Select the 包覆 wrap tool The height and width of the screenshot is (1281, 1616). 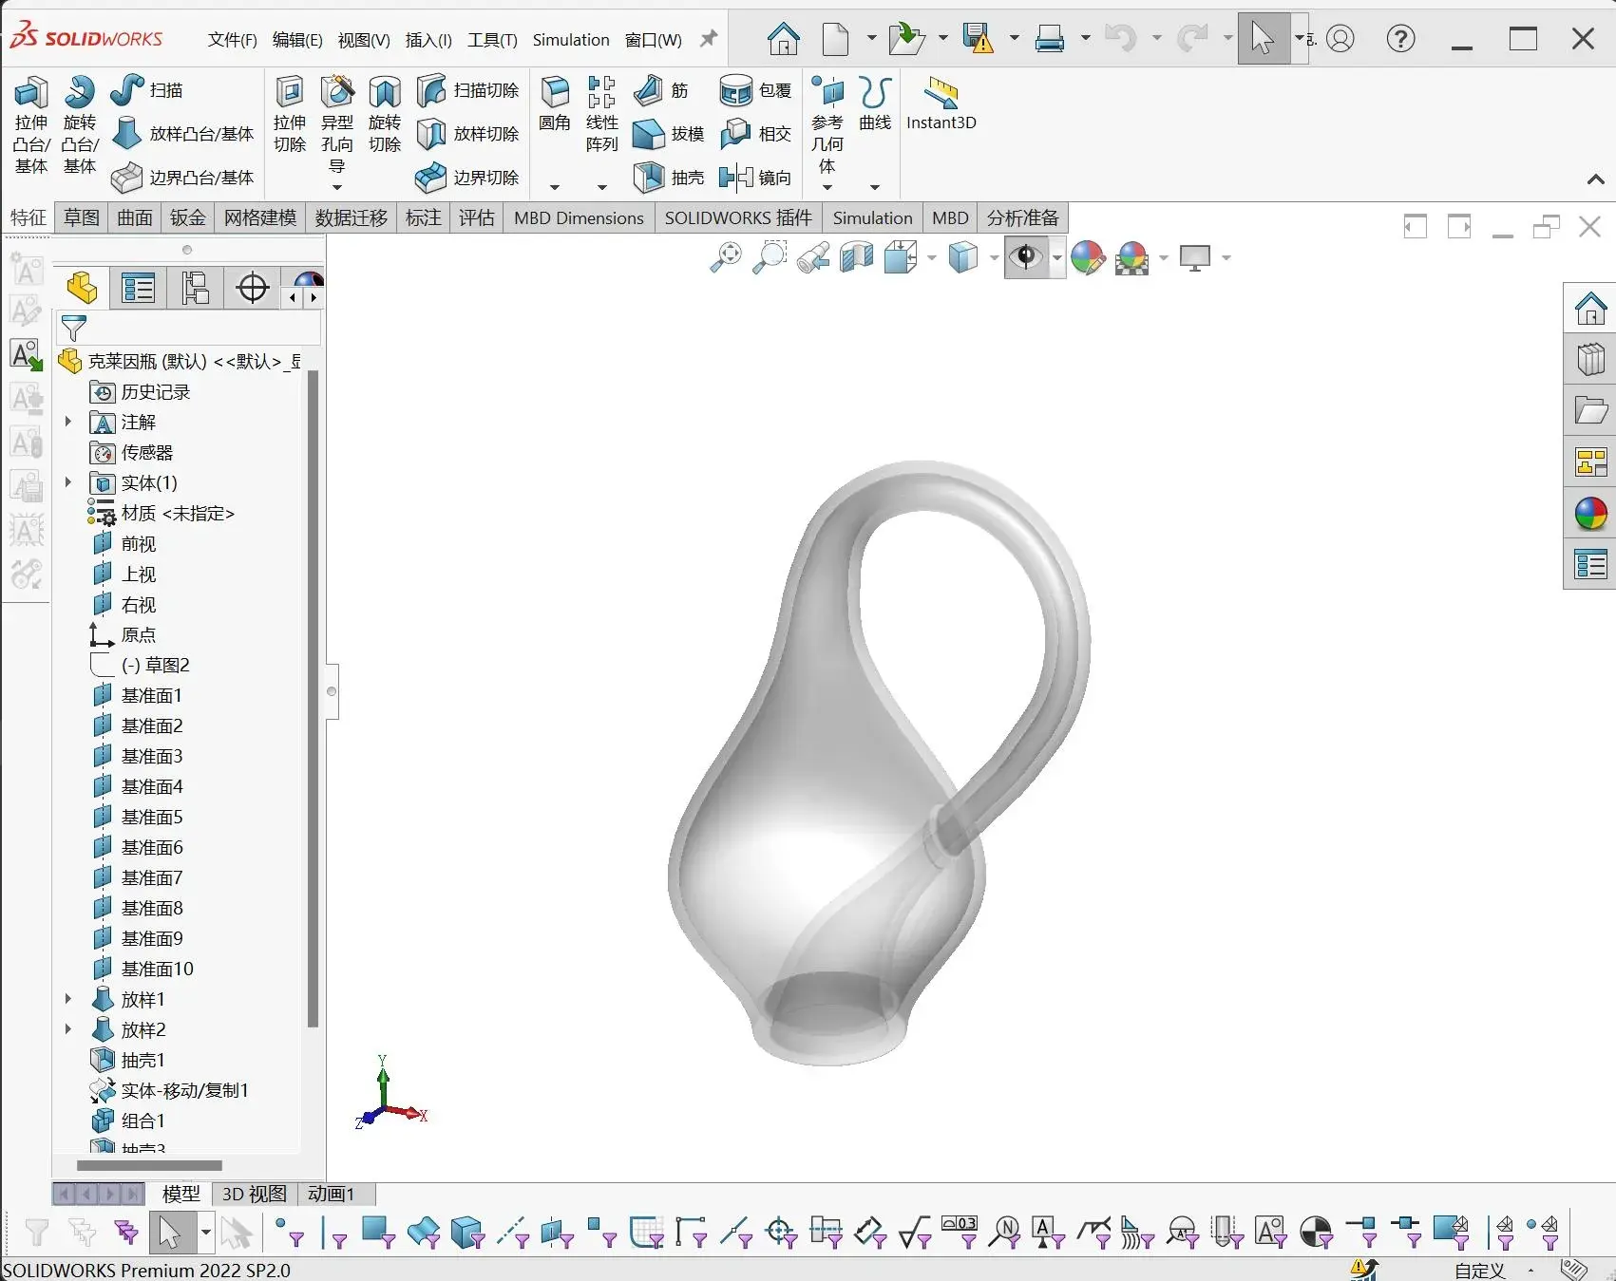coord(756,90)
